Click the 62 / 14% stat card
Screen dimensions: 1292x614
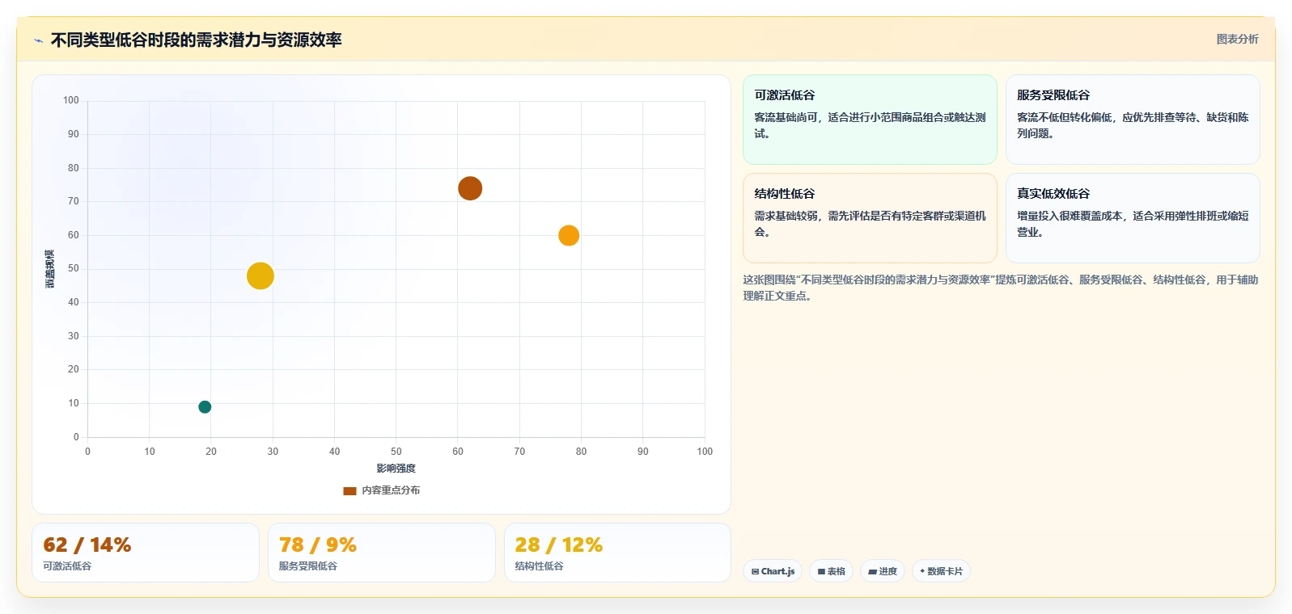146,553
